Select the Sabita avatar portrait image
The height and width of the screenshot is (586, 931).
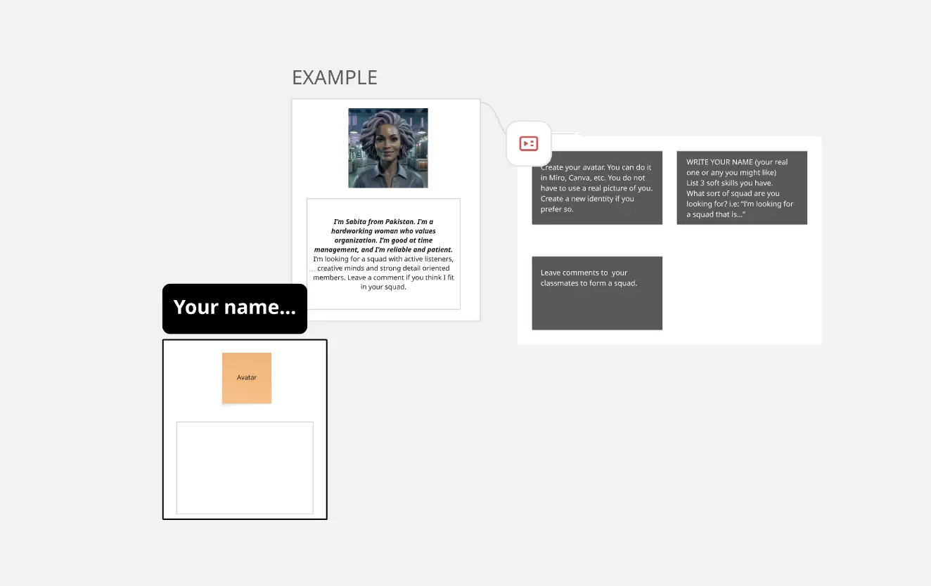point(387,148)
